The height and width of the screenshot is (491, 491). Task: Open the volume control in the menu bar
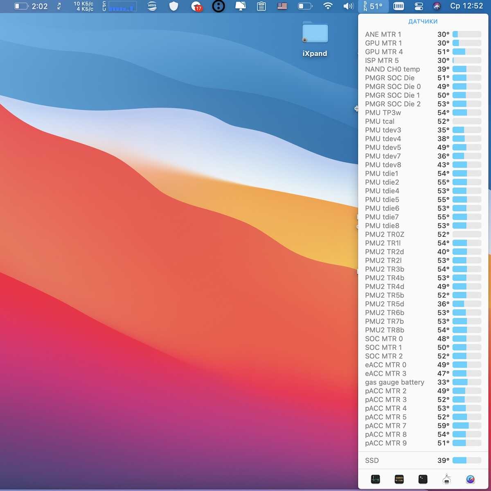click(348, 6)
